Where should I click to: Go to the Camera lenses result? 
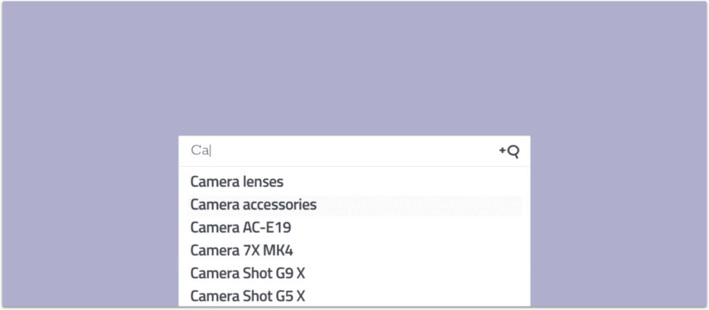237,182
